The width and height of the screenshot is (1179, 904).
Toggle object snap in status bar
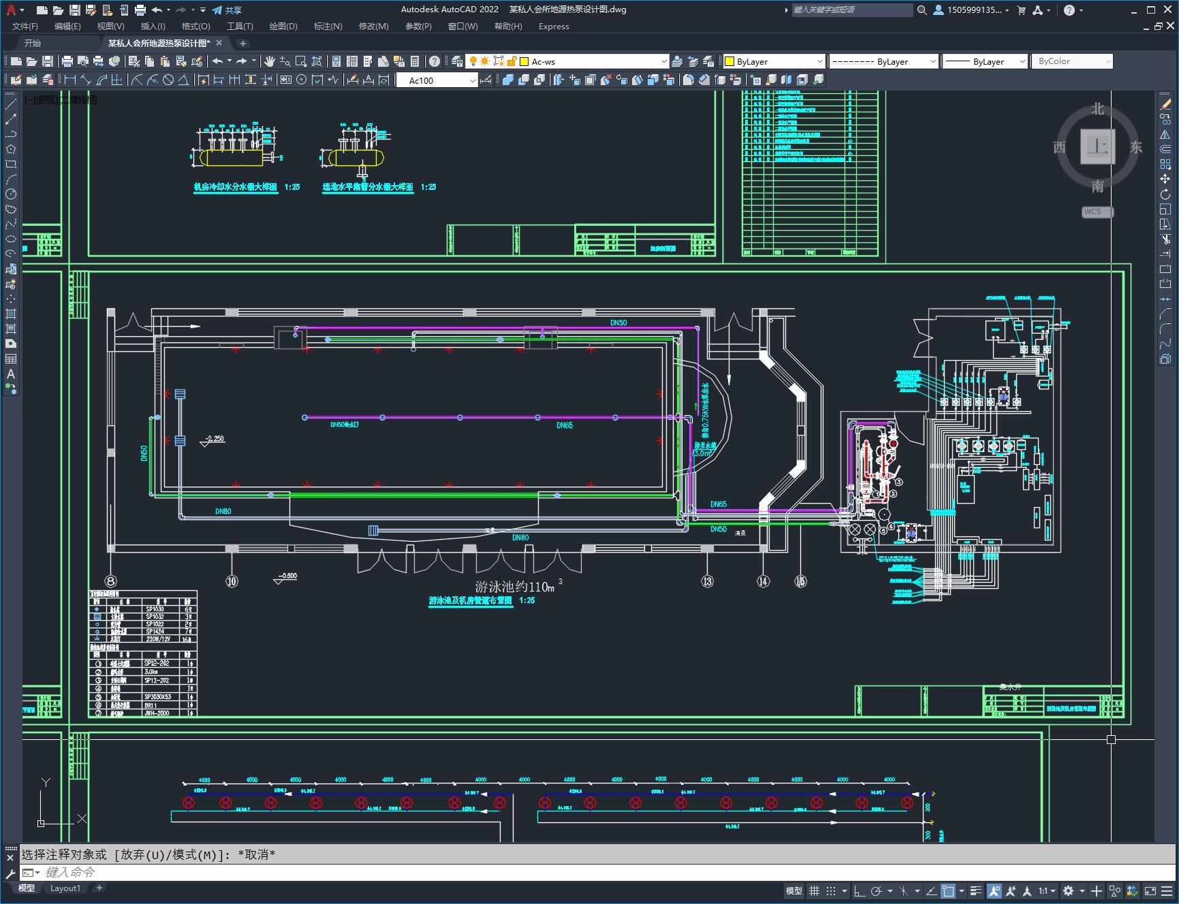coord(947,890)
